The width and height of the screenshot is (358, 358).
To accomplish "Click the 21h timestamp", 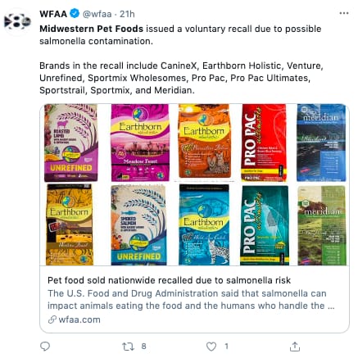I will (x=127, y=14).
